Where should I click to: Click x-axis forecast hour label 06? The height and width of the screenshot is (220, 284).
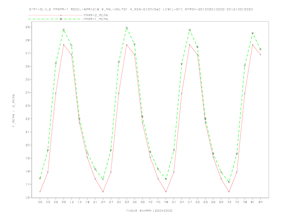click(56, 202)
